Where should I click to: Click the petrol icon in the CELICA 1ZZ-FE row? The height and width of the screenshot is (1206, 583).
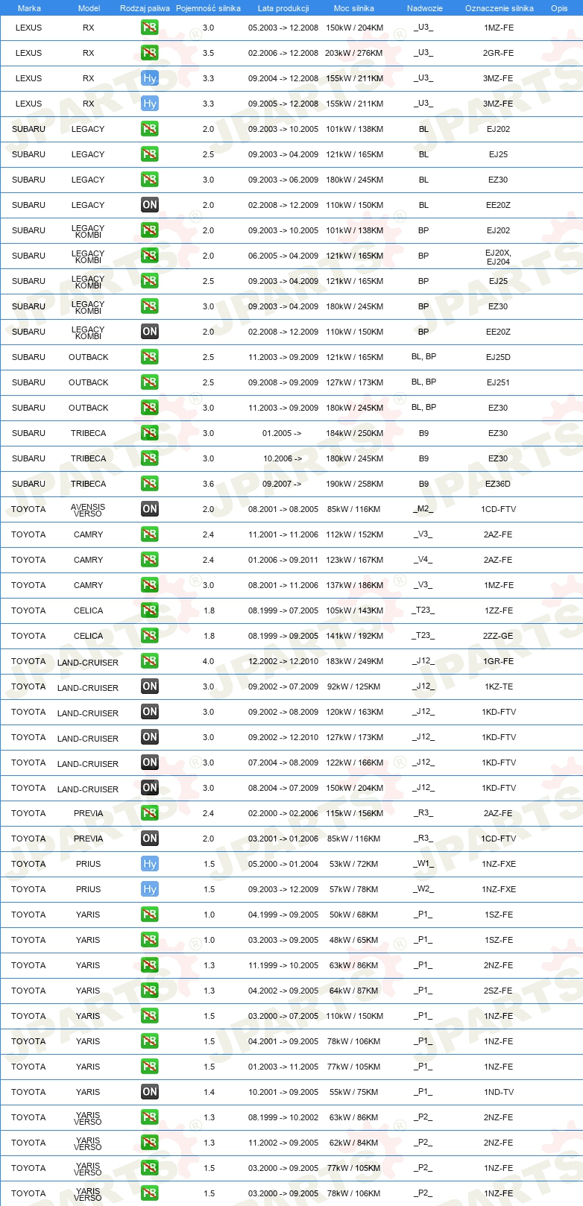click(150, 610)
